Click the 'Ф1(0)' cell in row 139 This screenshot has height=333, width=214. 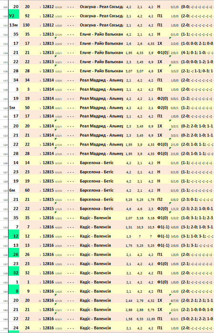163,282
